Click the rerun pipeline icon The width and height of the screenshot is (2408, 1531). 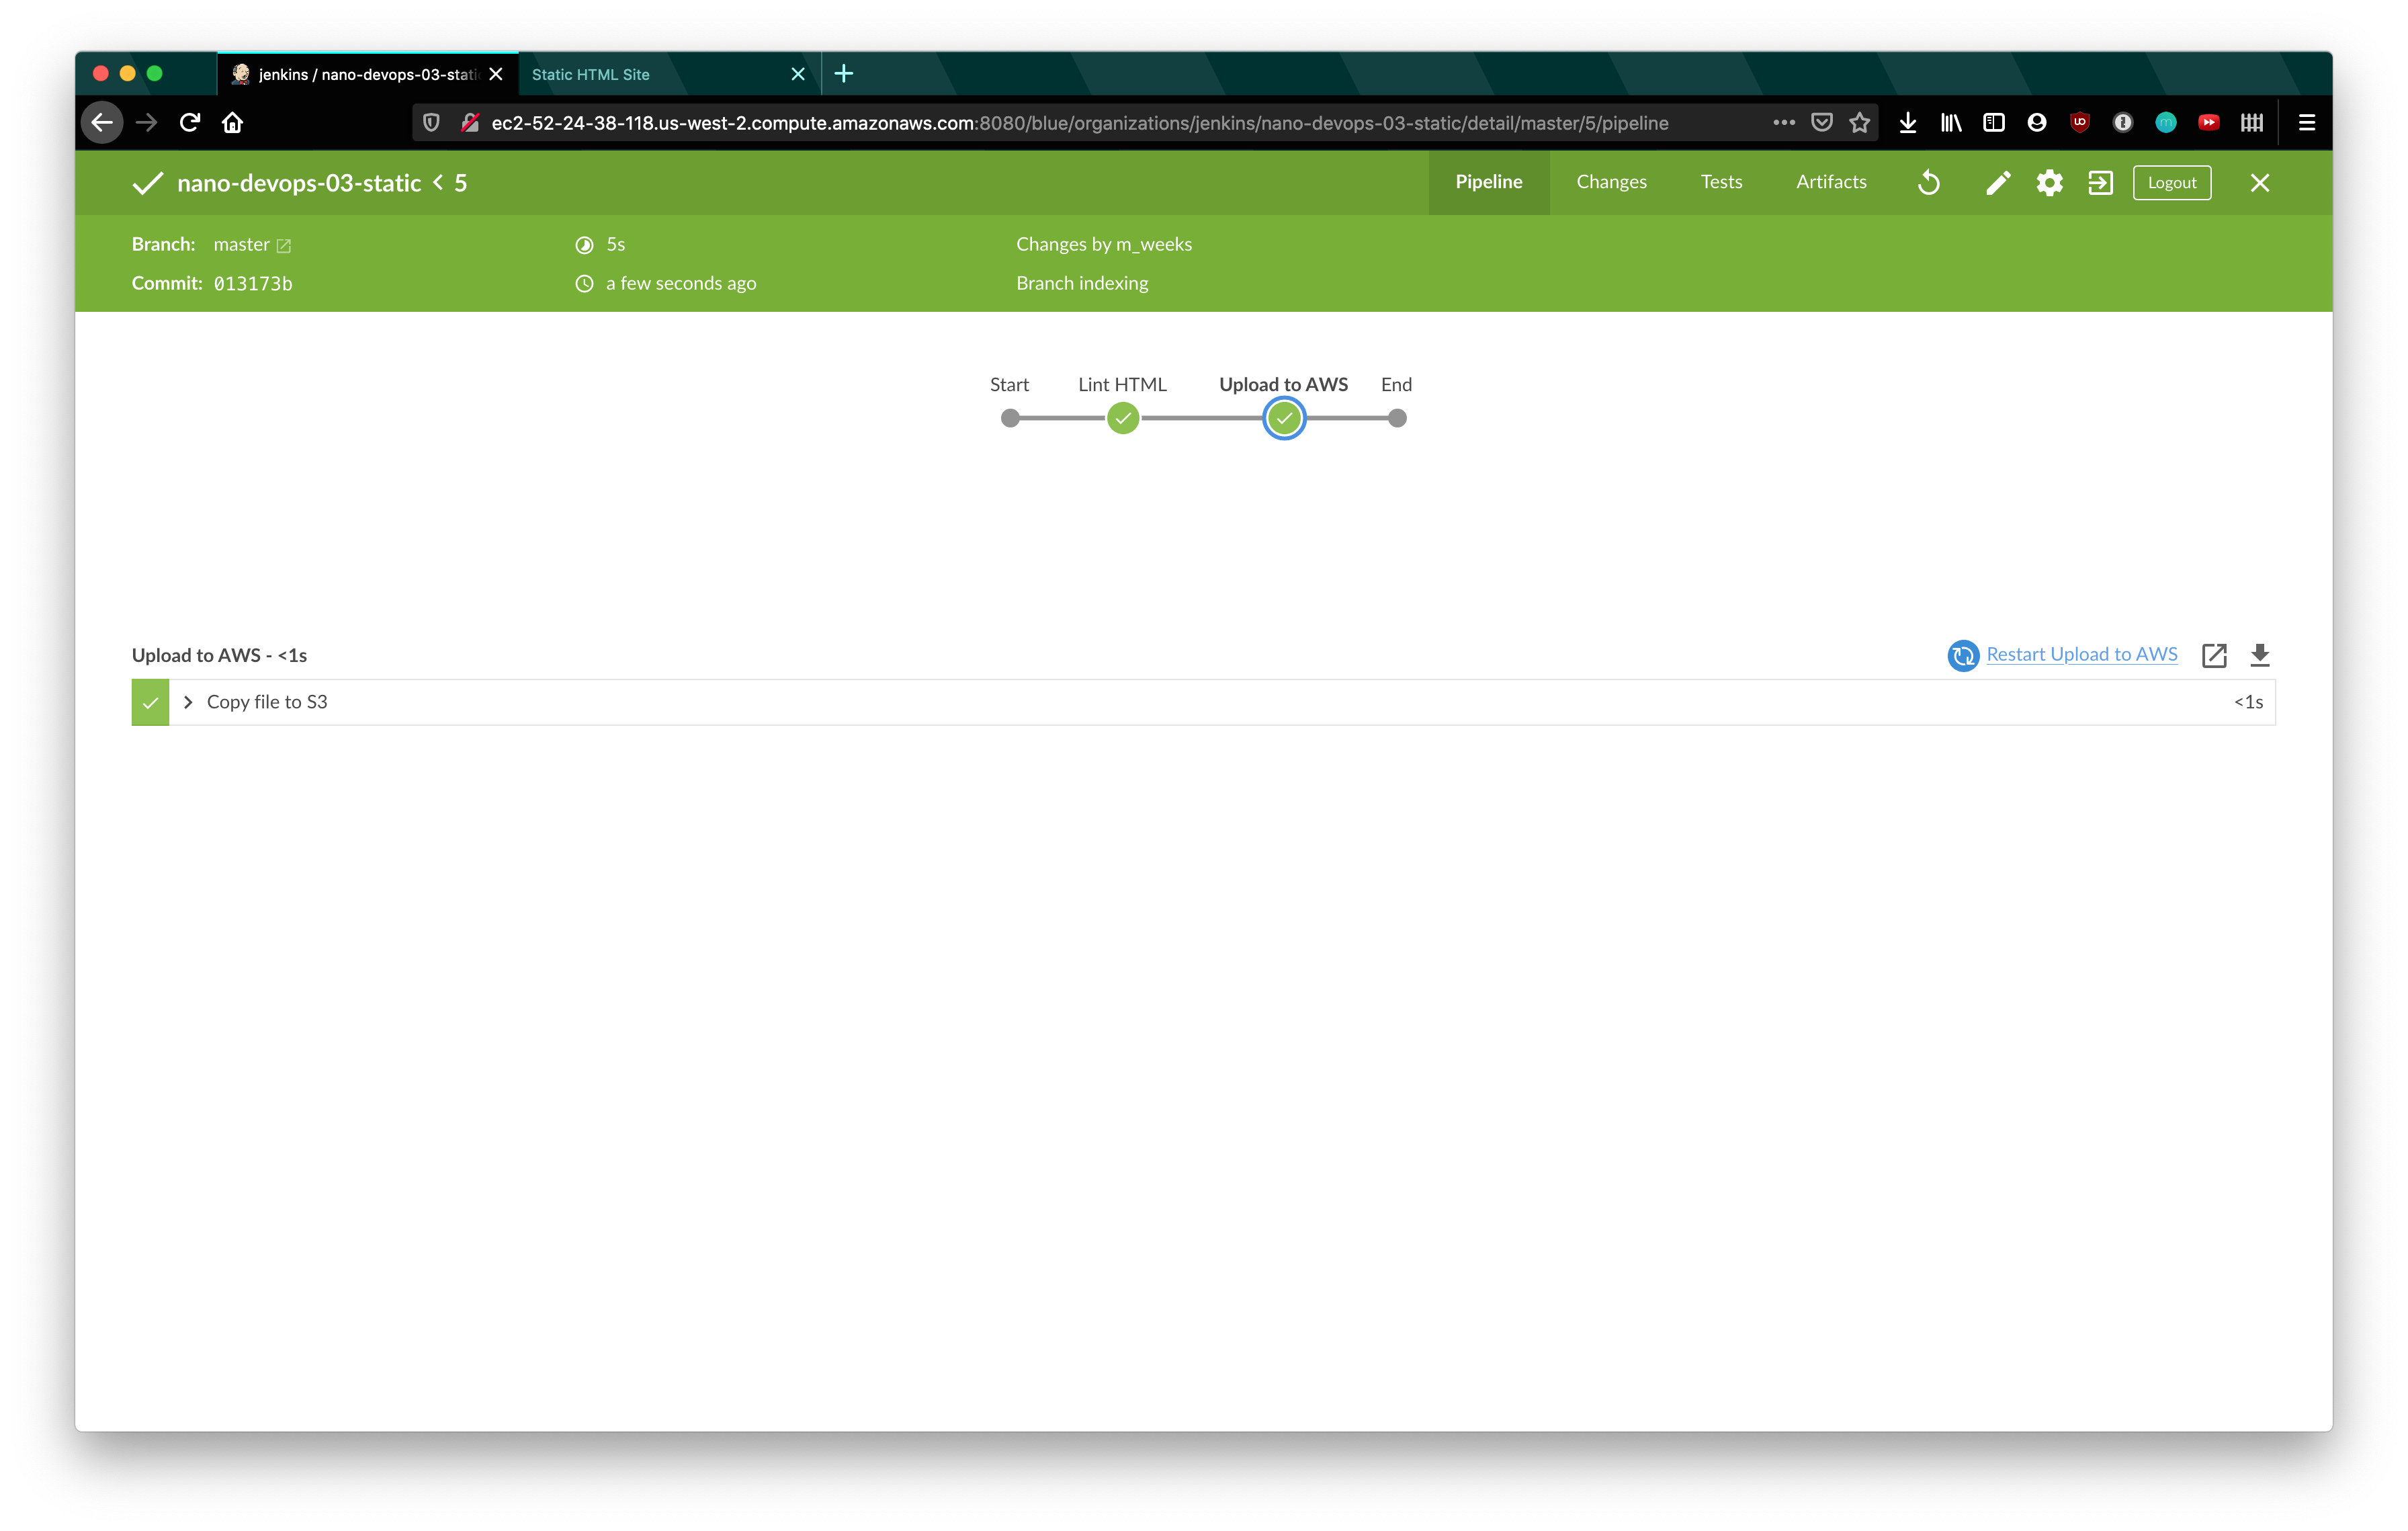[1929, 183]
